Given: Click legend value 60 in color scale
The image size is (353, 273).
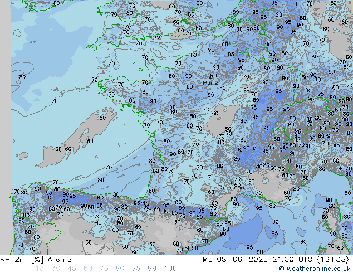Looking at the screenshot, I should tap(88, 269).
